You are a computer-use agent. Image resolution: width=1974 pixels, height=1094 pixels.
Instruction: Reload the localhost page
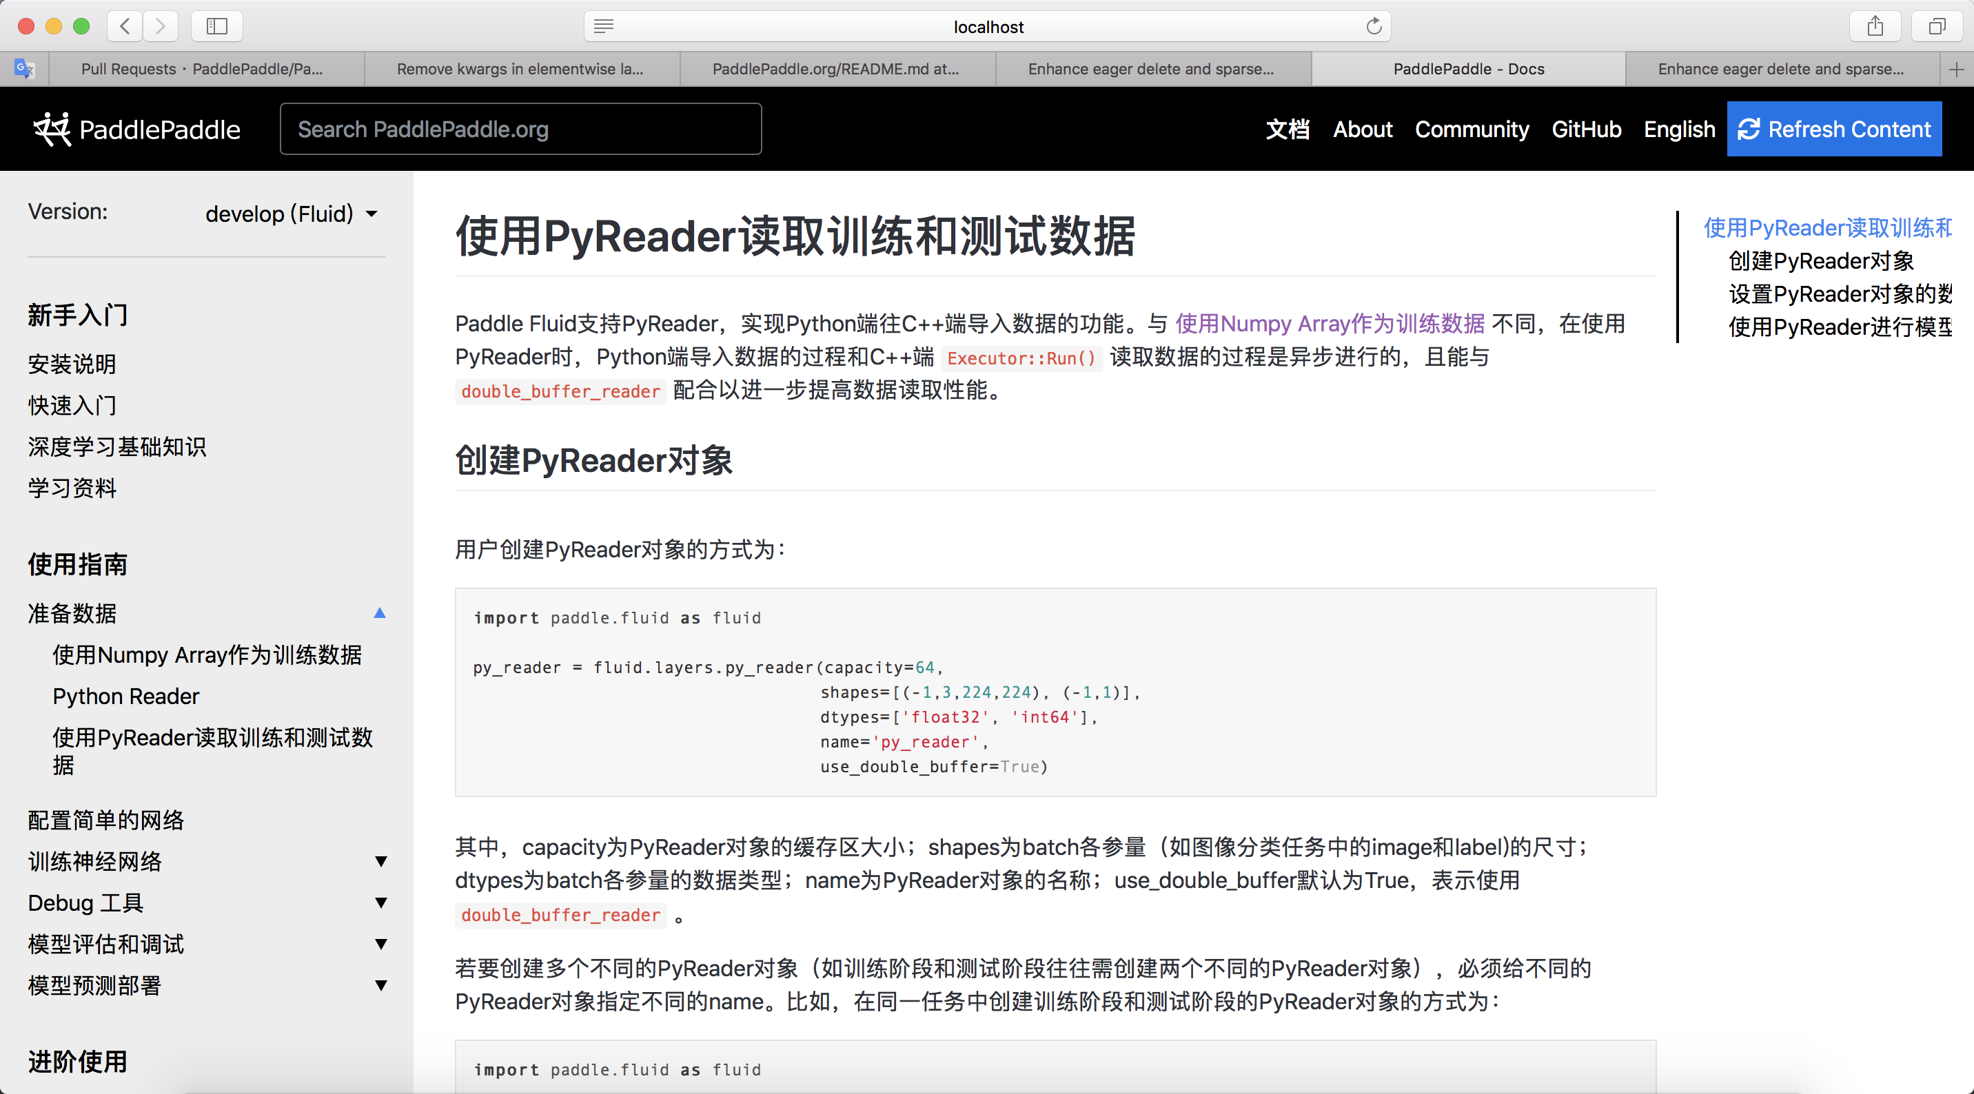(1374, 27)
